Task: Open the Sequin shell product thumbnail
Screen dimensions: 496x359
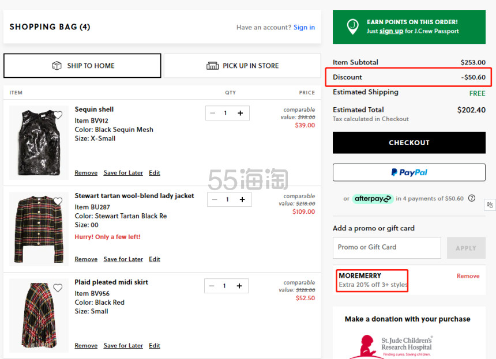Action: tap(39, 142)
